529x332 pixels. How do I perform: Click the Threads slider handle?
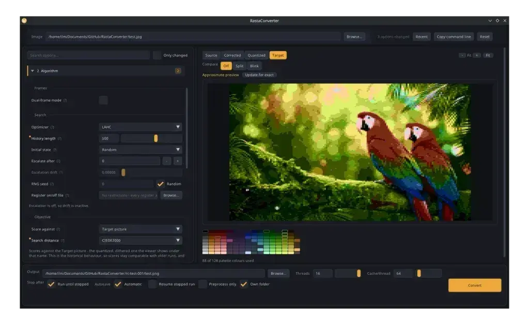pos(359,273)
